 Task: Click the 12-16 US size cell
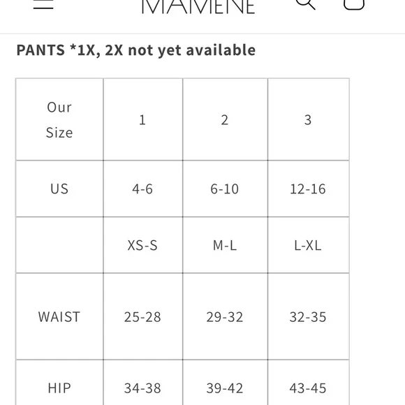(309, 189)
